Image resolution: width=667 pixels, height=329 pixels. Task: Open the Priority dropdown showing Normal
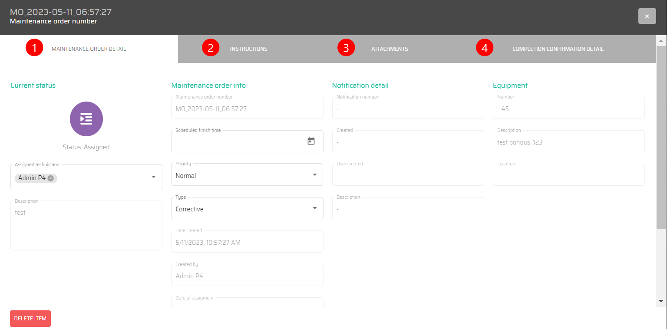tap(314, 175)
